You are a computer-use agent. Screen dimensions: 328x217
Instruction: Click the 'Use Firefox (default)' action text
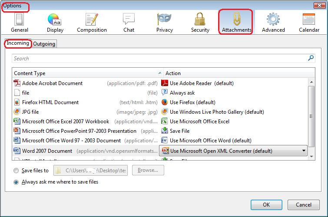(x=192, y=102)
